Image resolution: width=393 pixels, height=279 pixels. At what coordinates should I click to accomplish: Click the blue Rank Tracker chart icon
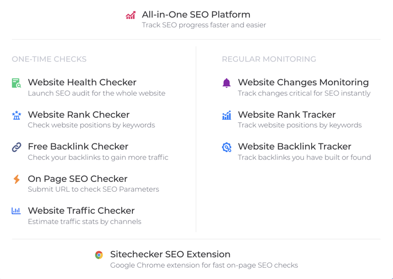(x=227, y=115)
